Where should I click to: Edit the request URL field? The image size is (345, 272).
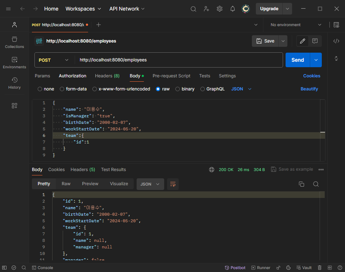(179, 60)
